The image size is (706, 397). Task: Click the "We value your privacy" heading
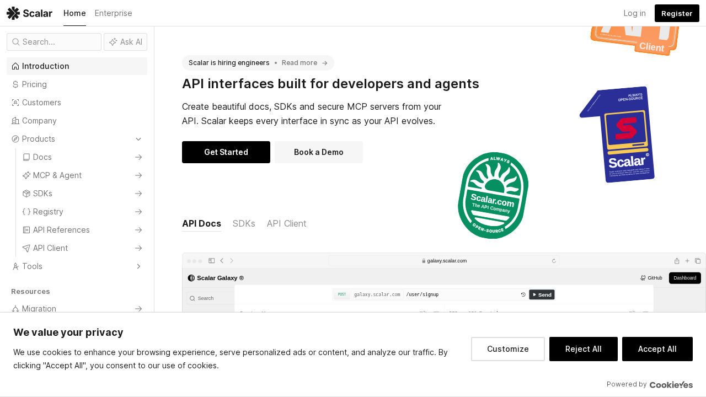pyautogui.click(x=68, y=332)
